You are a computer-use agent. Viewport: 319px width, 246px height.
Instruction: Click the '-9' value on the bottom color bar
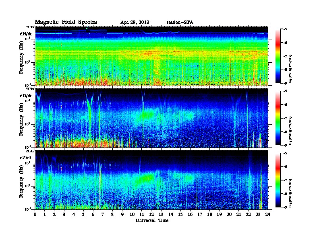click(x=285, y=207)
